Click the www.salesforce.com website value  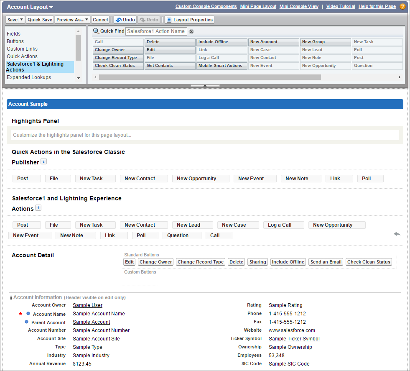click(x=292, y=330)
